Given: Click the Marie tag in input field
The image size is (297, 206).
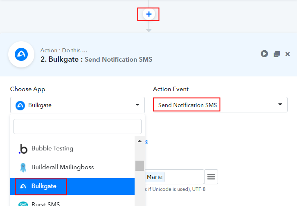Looking at the screenshot, I should [155, 177].
